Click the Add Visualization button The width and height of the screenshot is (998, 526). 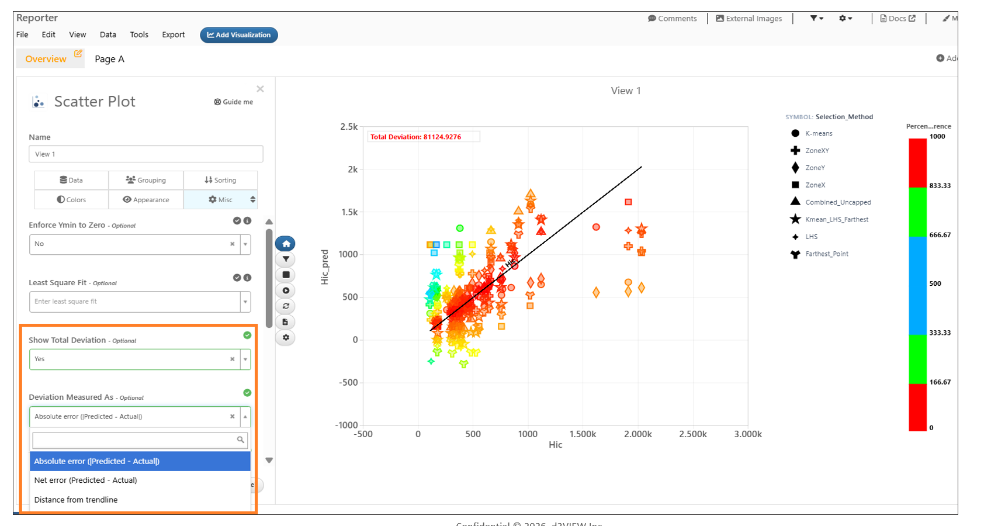point(239,35)
